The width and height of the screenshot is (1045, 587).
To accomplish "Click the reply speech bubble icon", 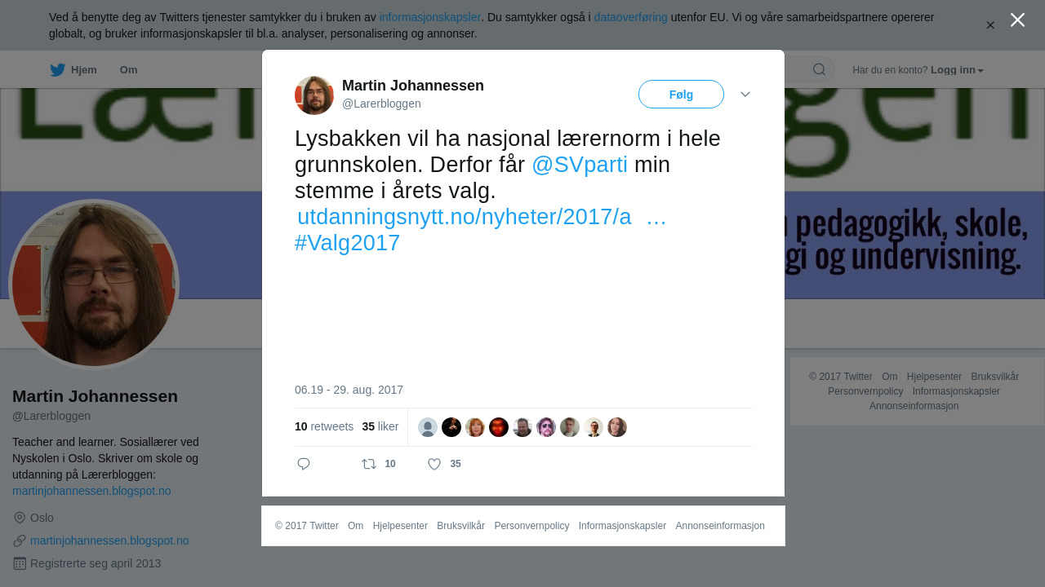I will [x=304, y=464].
